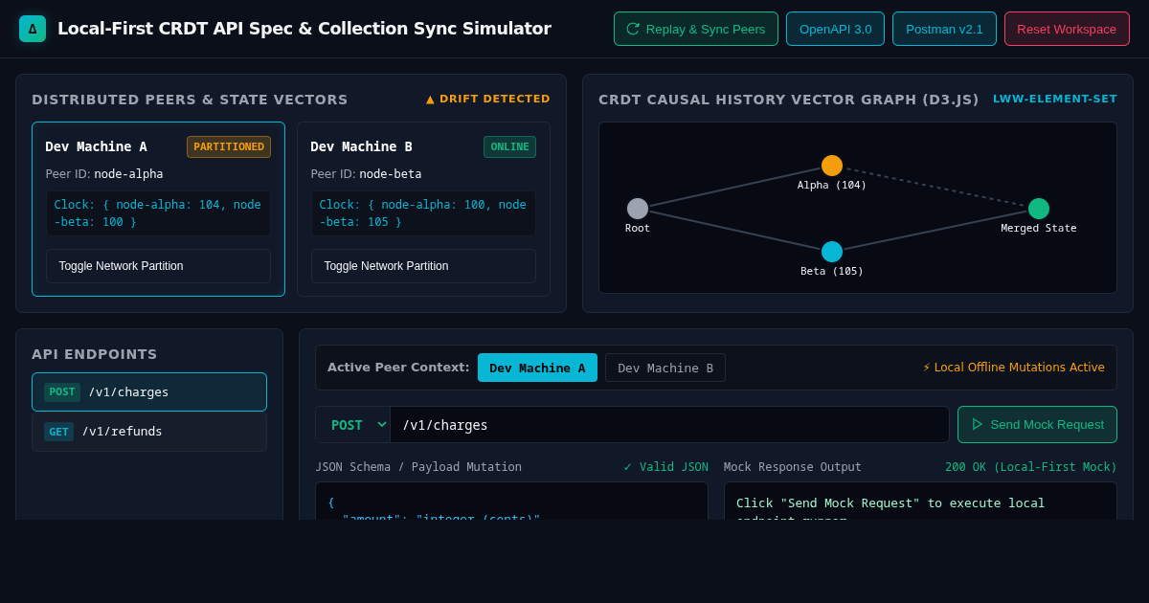Select the Dev Machine B peer card title
This screenshot has height=603, width=1149.
coord(361,146)
